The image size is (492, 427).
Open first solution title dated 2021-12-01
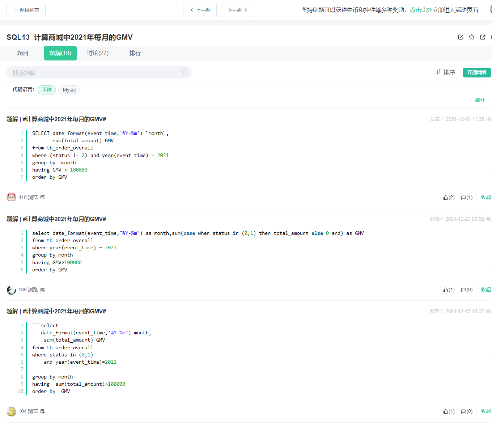point(56,119)
